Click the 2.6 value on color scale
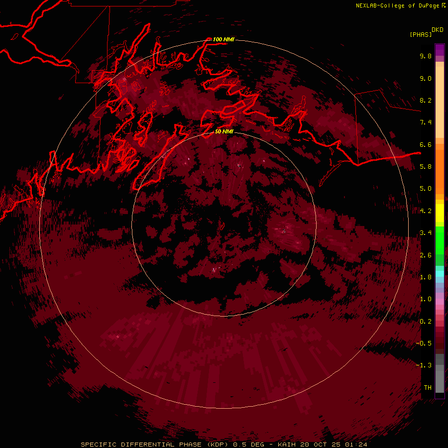Viewport: 448px width, 448px height. (x=426, y=255)
